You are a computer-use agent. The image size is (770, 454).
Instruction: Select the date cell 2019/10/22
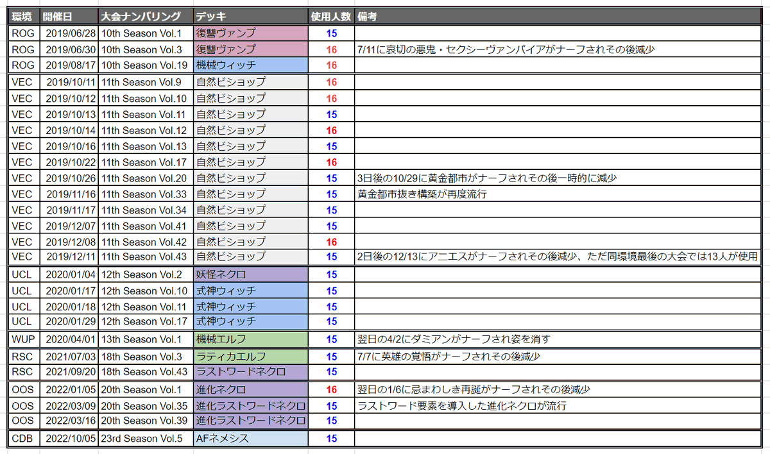[69, 162]
